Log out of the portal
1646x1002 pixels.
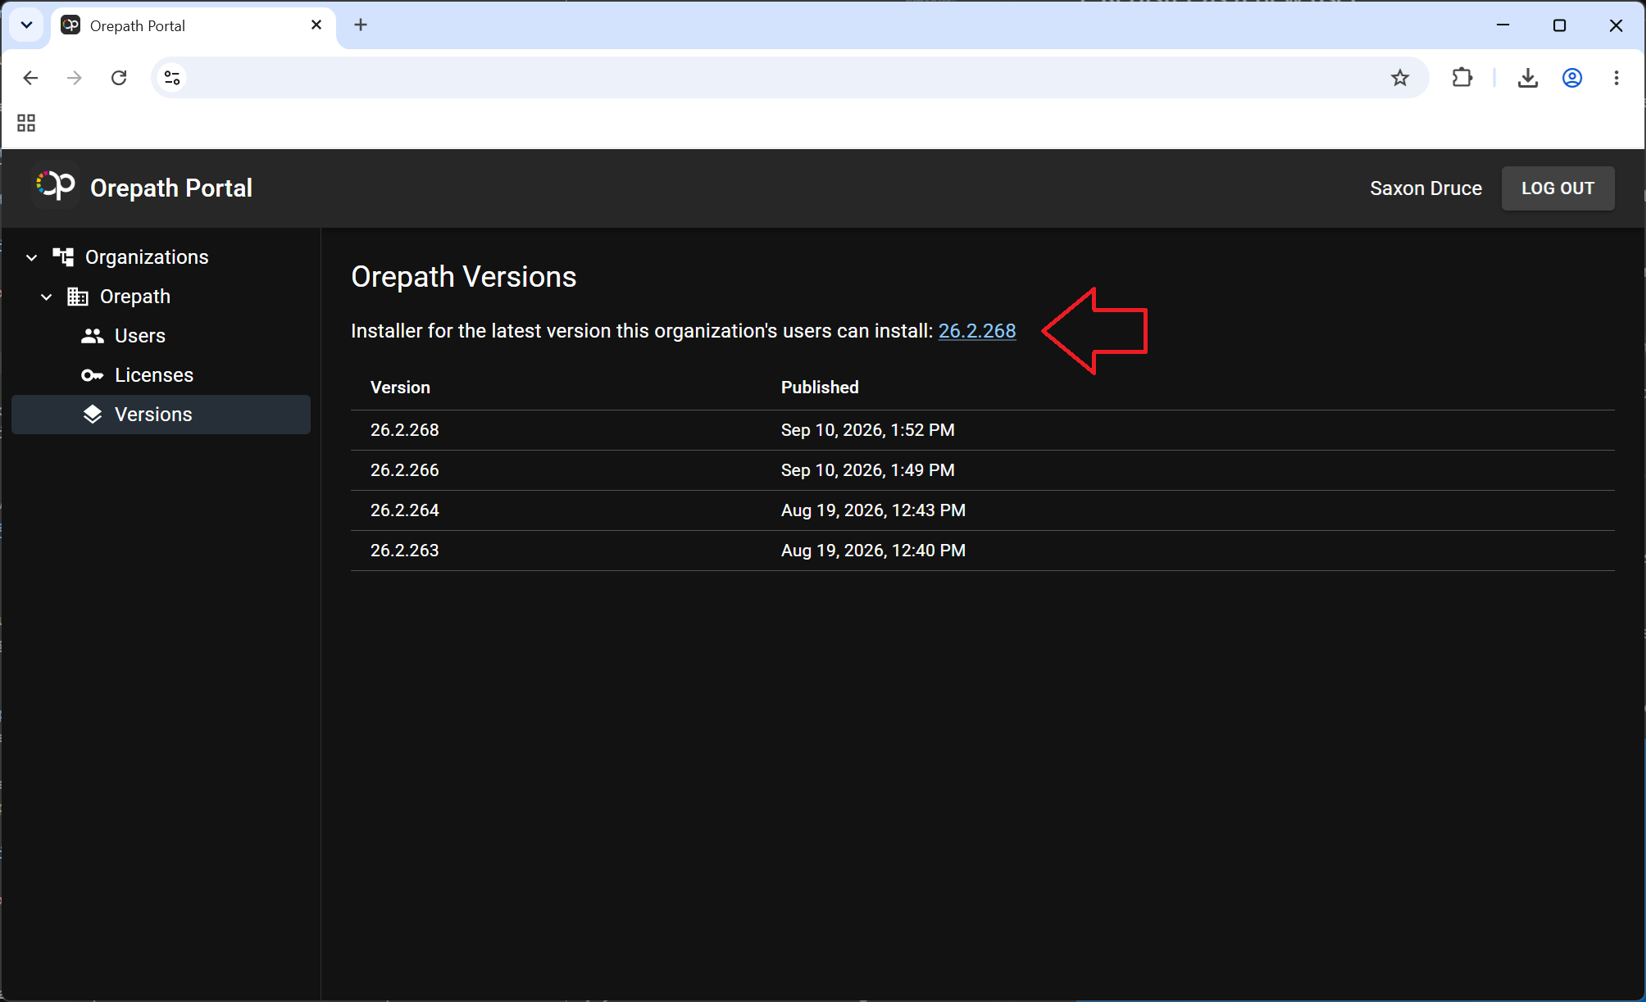point(1557,188)
